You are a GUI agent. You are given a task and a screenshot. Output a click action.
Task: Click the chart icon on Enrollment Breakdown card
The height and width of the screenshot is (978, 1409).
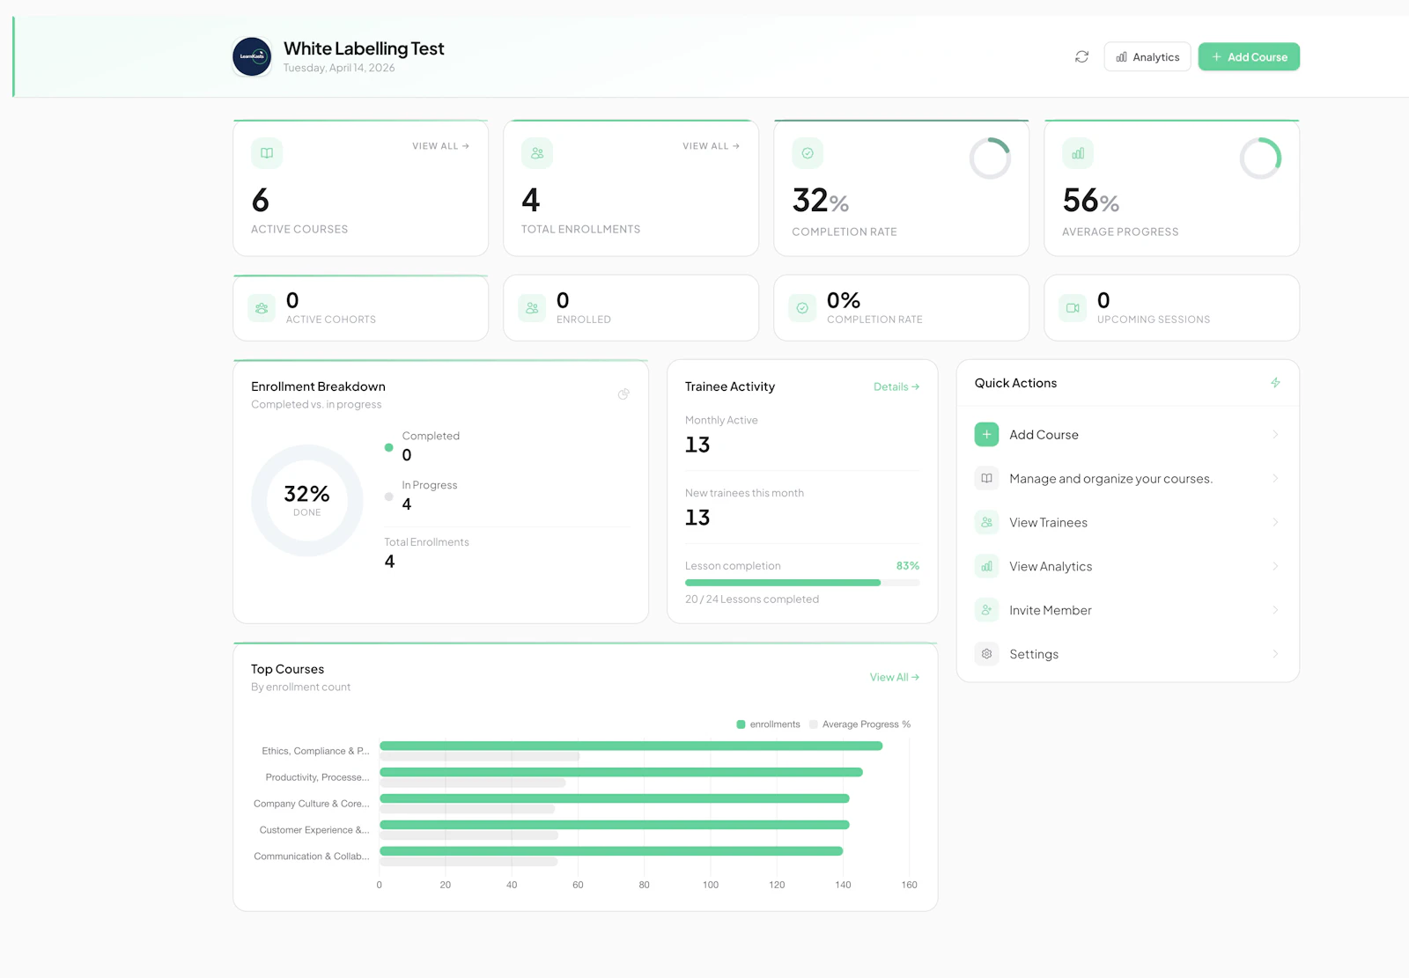click(x=623, y=394)
